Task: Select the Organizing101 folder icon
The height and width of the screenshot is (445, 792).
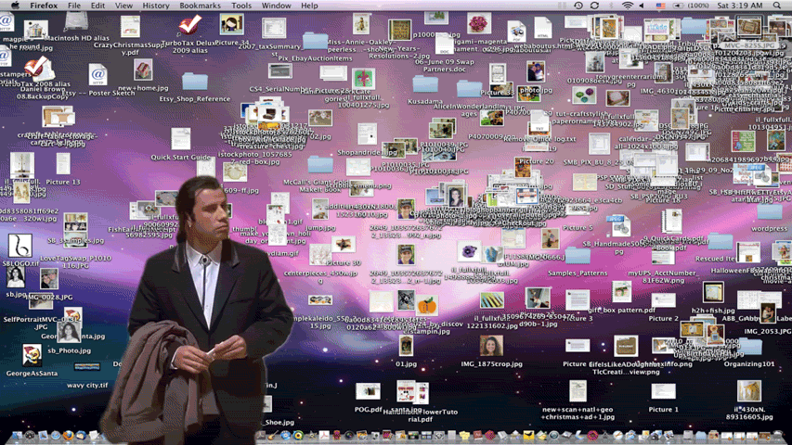Action: click(x=749, y=348)
